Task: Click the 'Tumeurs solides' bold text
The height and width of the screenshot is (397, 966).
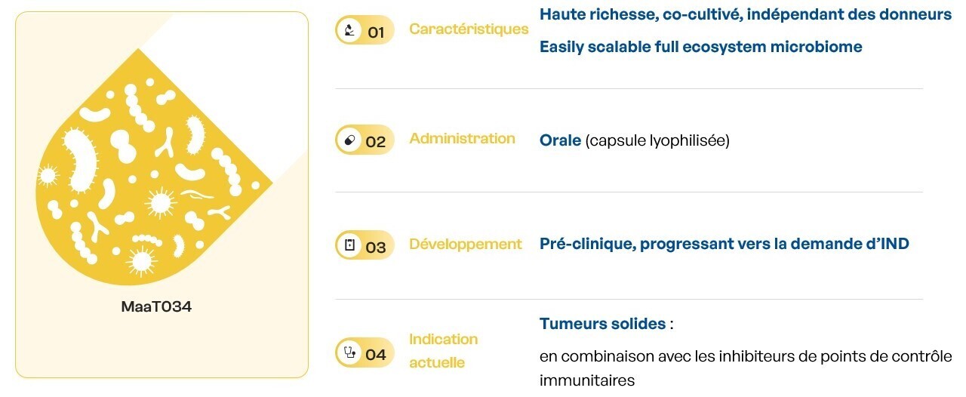Action: tap(602, 324)
